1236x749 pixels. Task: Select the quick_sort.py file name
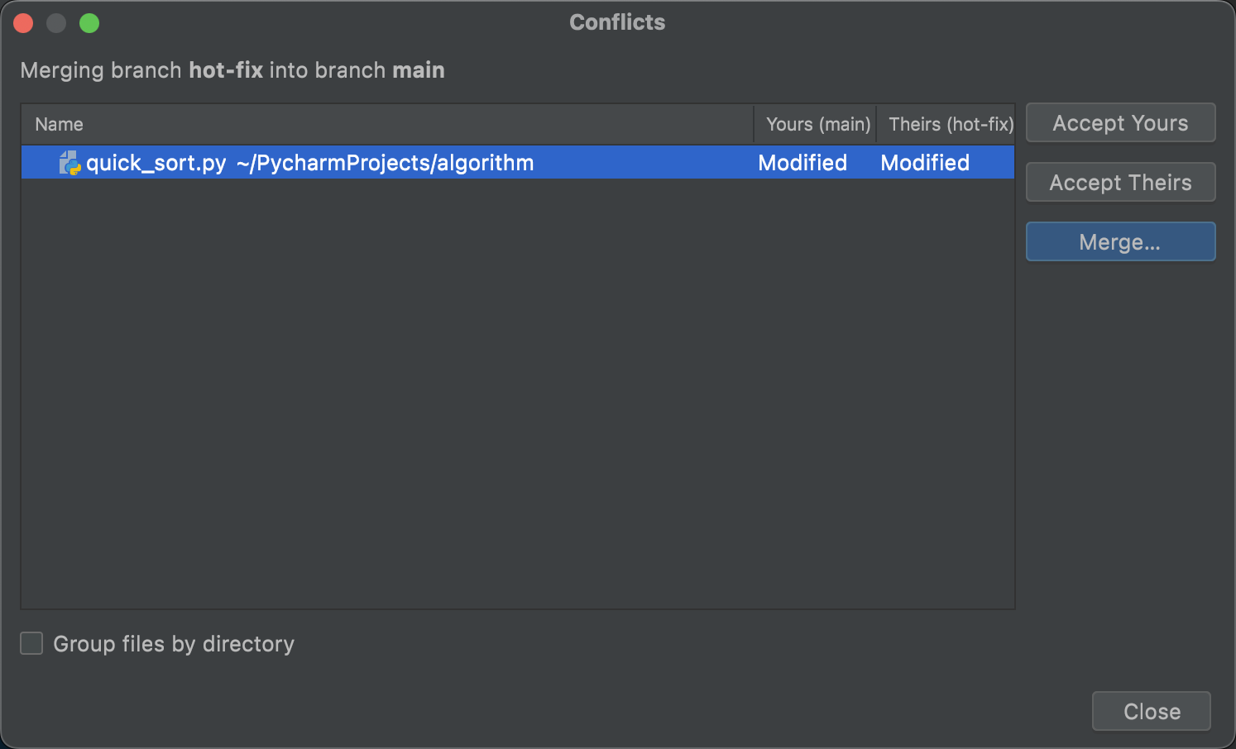156,163
